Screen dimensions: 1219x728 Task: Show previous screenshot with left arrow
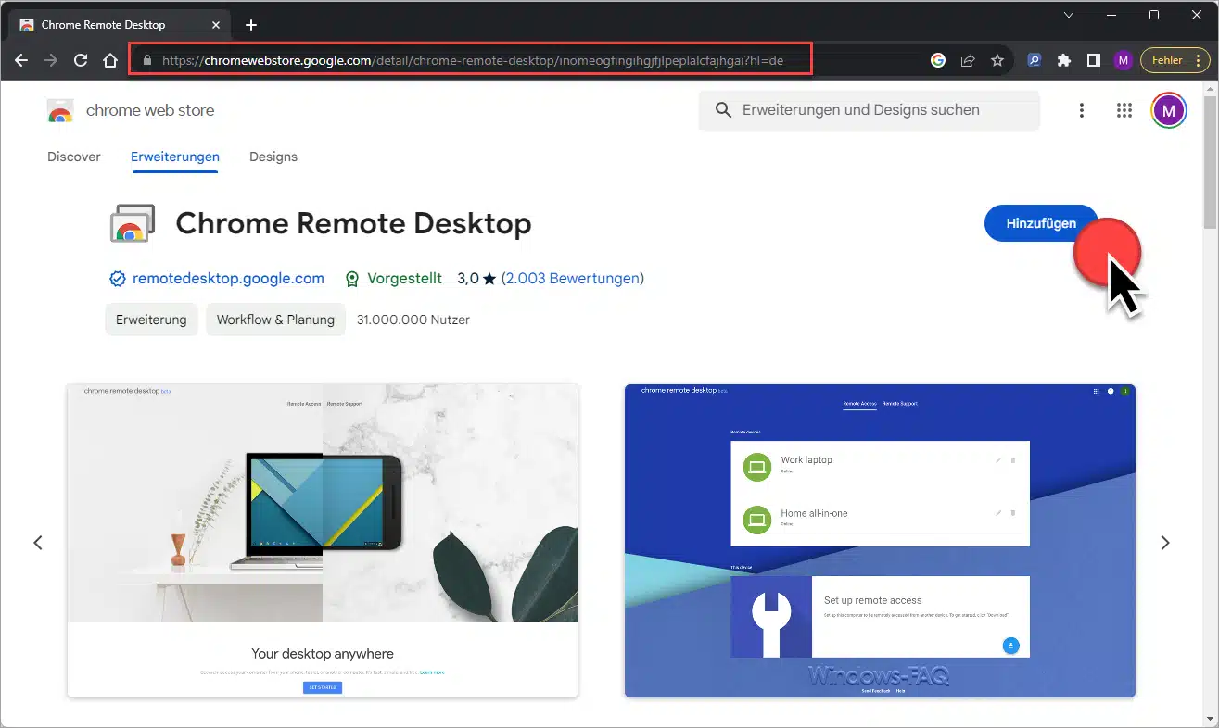coord(38,543)
